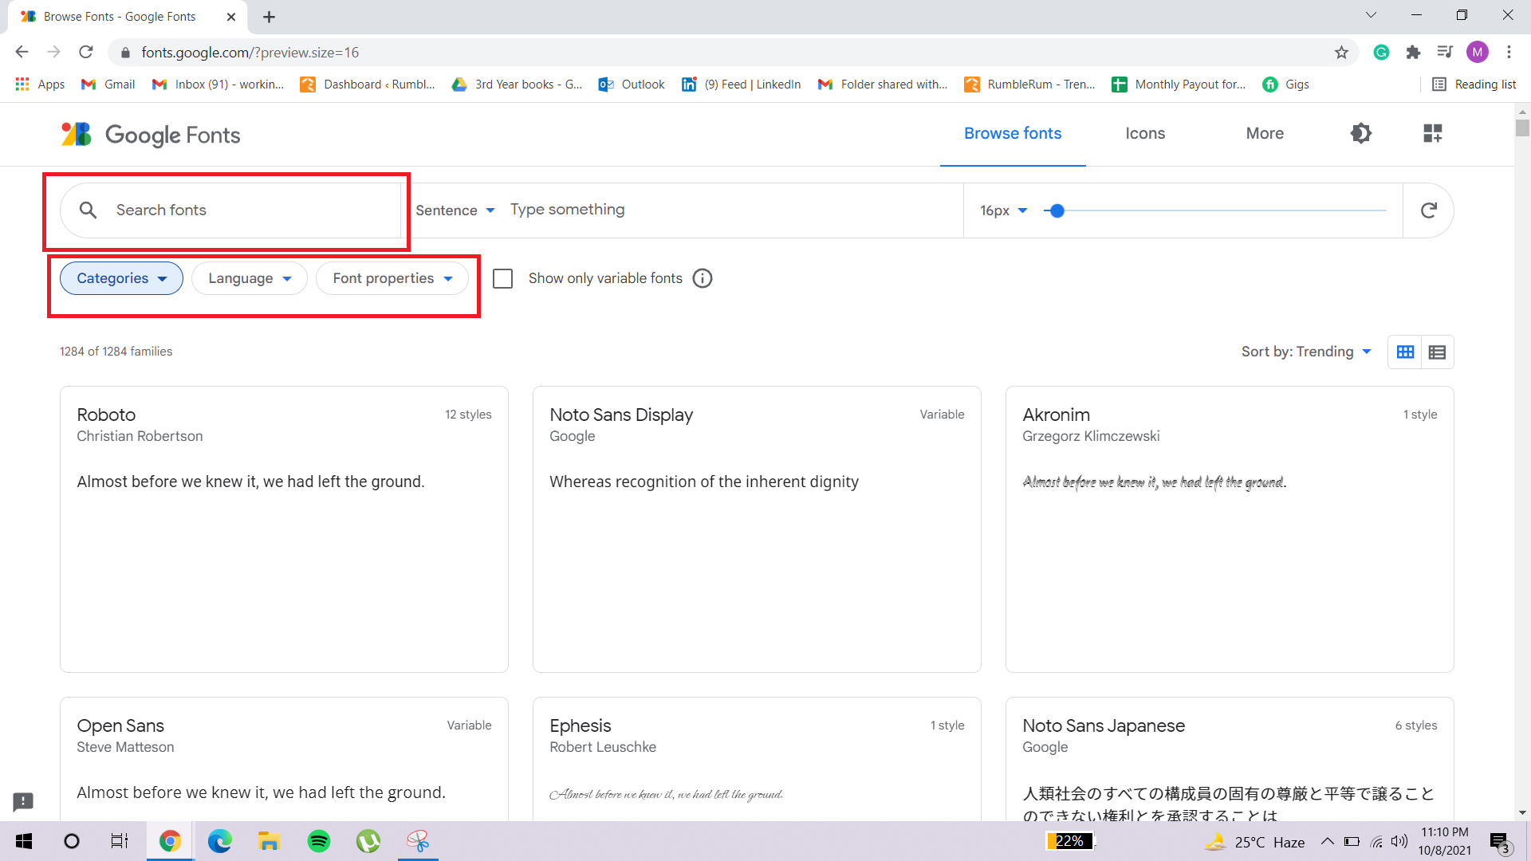
Task: Expand the Language filter
Action: [250, 278]
